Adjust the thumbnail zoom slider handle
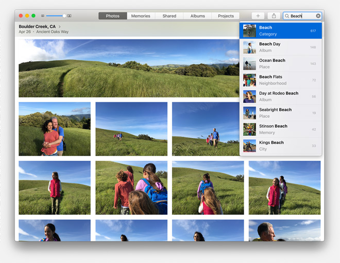Screen dimensions: 340x263 [64, 16]
